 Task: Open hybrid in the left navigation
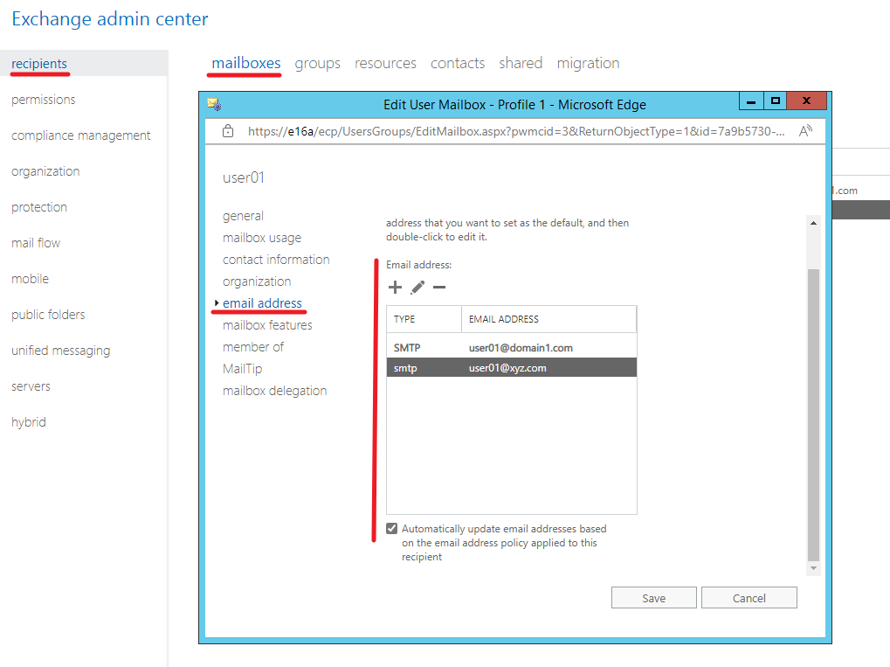(28, 421)
